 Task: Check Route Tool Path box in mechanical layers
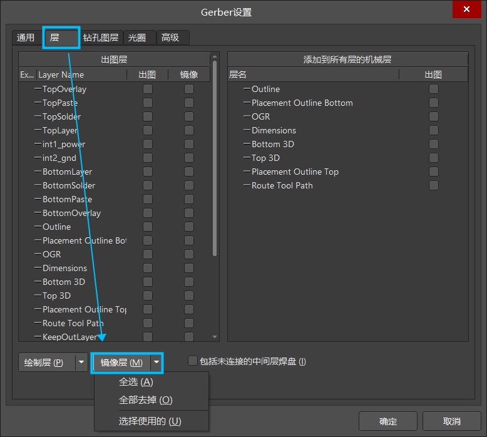point(433,185)
